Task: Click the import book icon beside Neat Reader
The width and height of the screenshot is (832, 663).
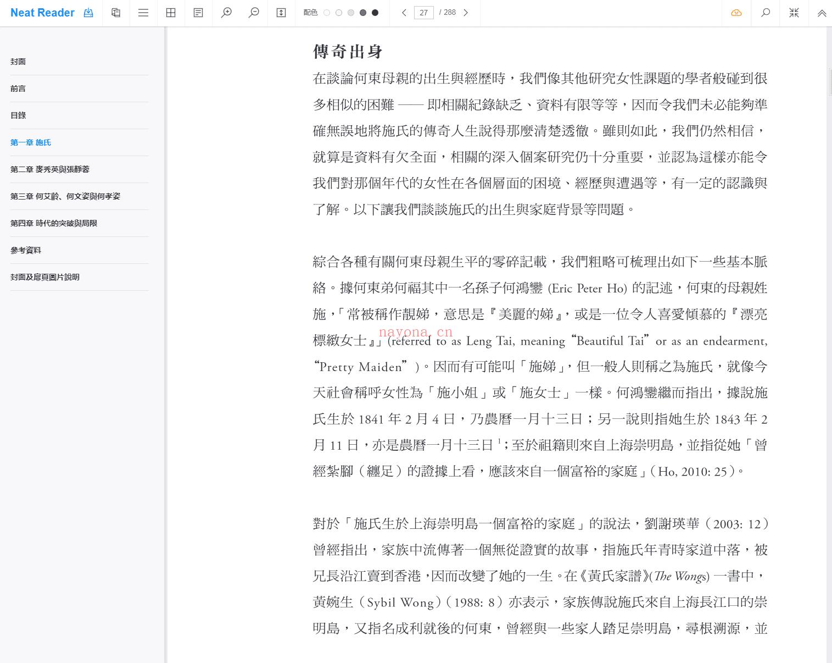Action: (x=88, y=13)
